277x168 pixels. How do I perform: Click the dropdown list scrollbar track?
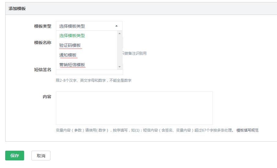tap(120, 50)
